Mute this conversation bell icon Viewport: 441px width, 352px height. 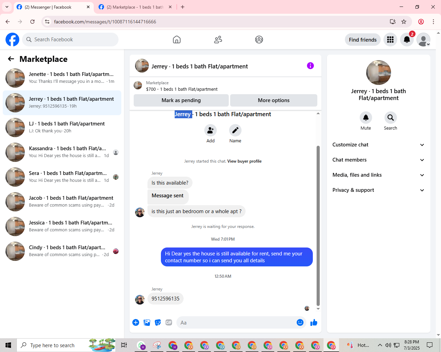pyautogui.click(x=366, y=118)
